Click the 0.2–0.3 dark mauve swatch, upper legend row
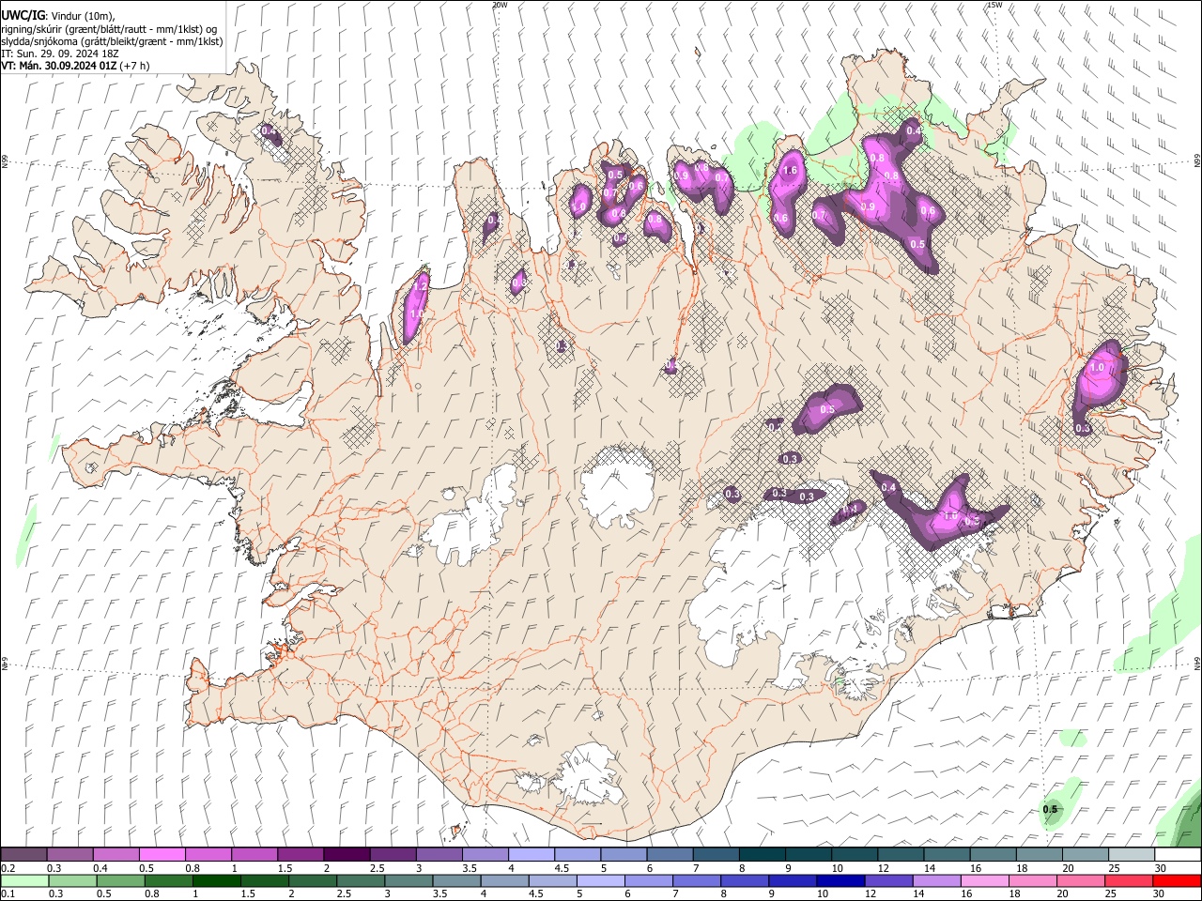 (x=23, y=854)
